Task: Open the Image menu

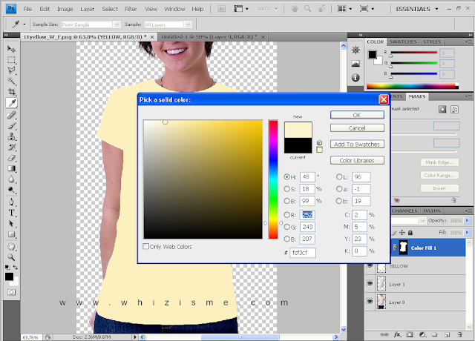Action: click(65, 9)
